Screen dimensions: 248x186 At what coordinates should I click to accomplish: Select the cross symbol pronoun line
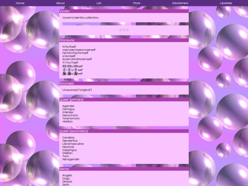coord(70,62)
